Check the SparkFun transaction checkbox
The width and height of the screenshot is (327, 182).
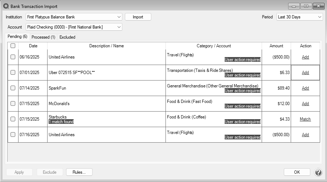click(x=13, y=88)
